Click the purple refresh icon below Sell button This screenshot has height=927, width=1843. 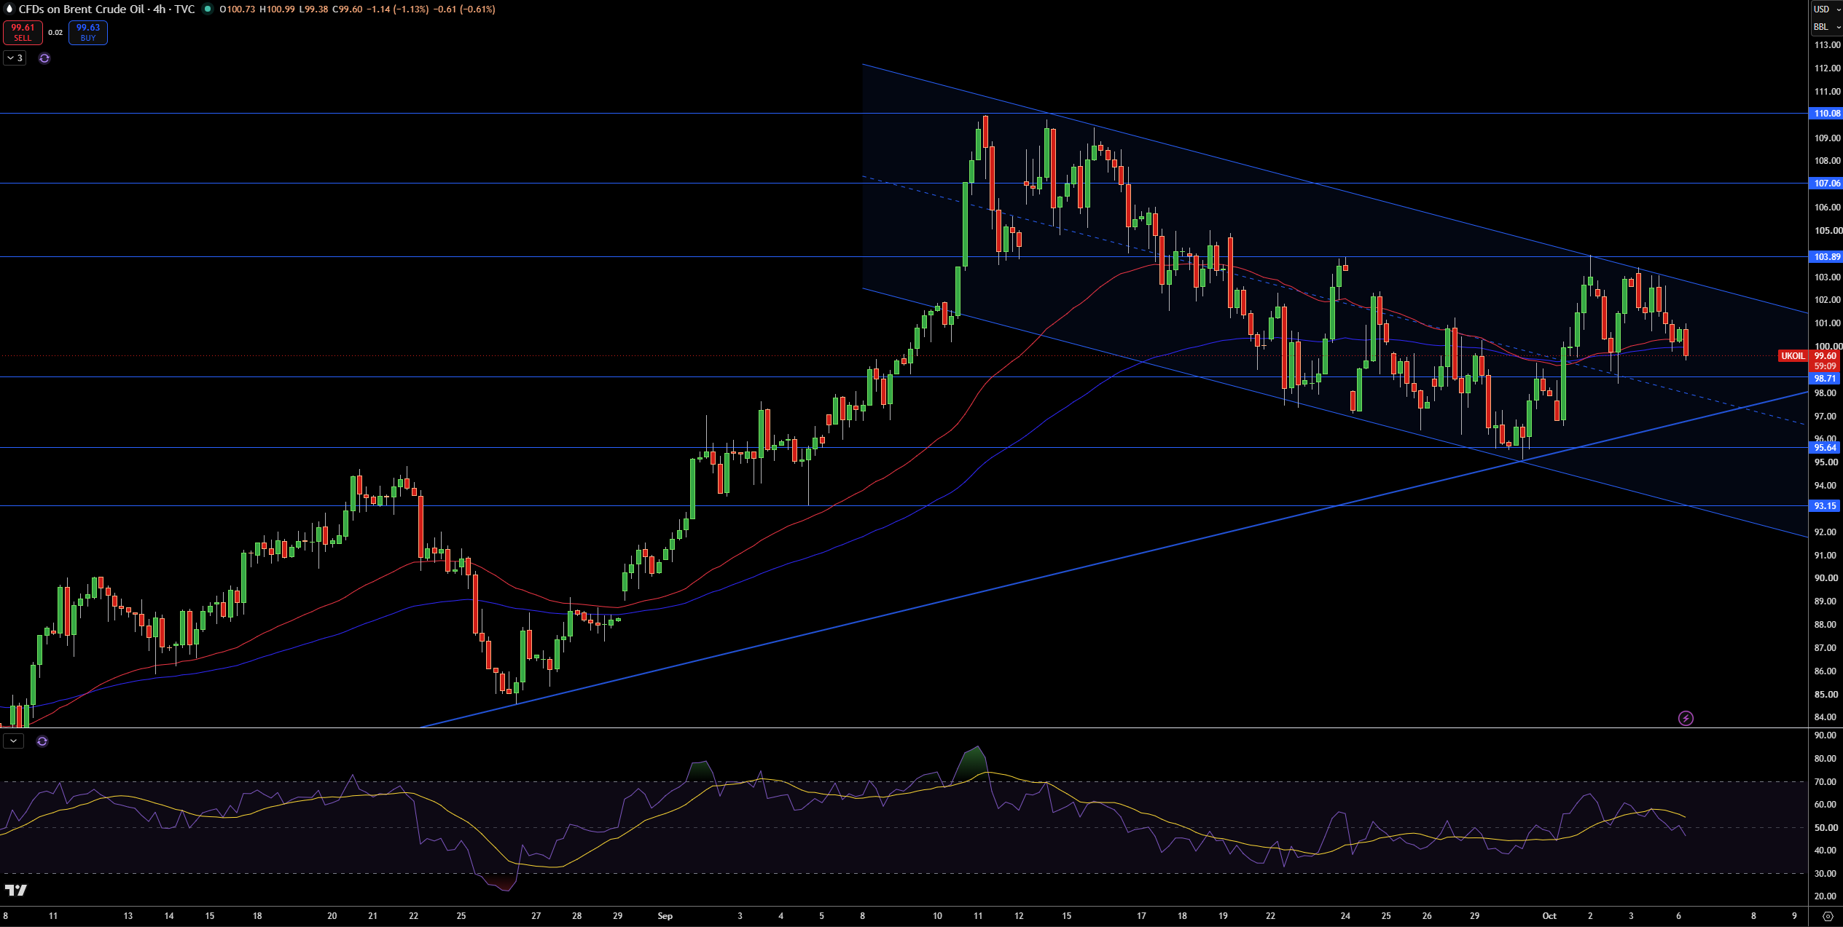click(x=44, y=58)
